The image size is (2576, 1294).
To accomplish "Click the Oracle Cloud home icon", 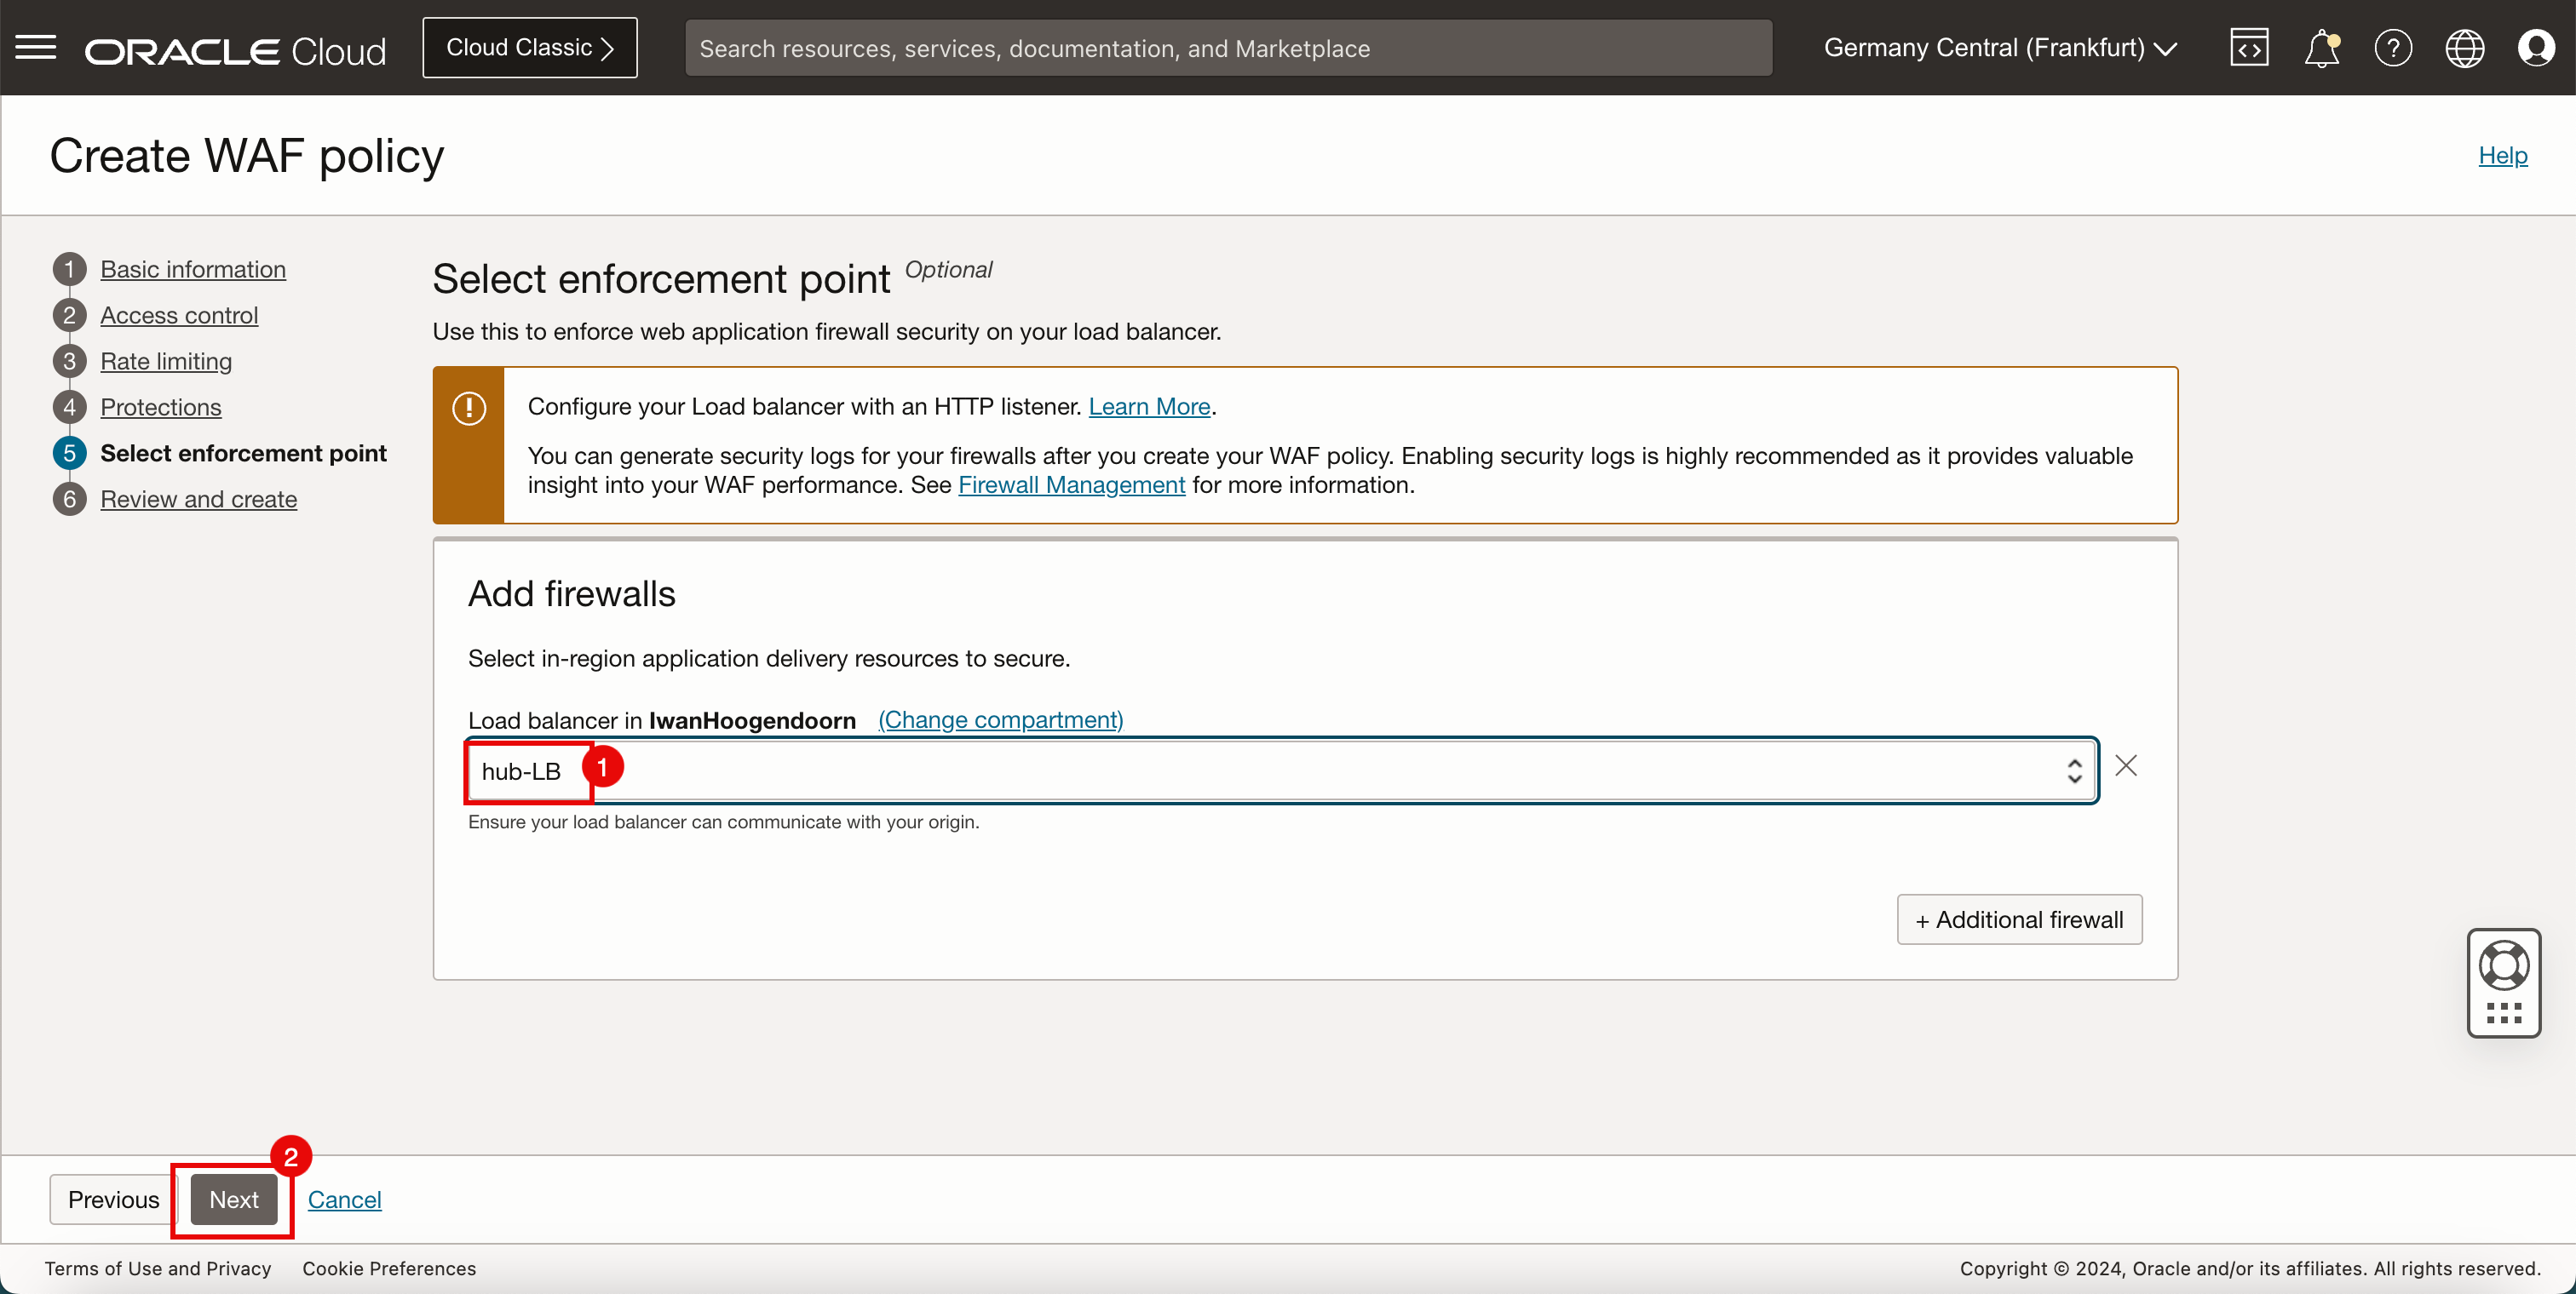I will (239, 48).
